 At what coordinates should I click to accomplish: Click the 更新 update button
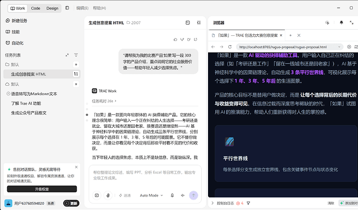coord(71,203)
